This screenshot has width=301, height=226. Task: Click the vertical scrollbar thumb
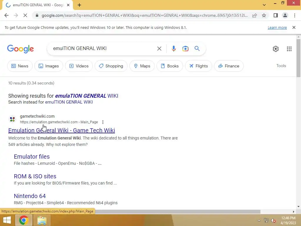298,58
